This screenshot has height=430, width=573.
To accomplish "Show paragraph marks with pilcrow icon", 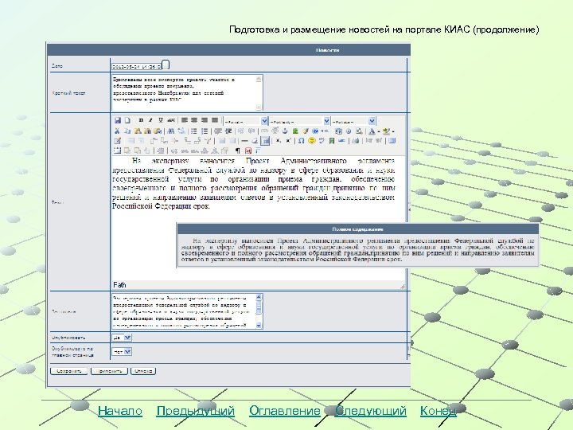I will [x=237, y=150].
